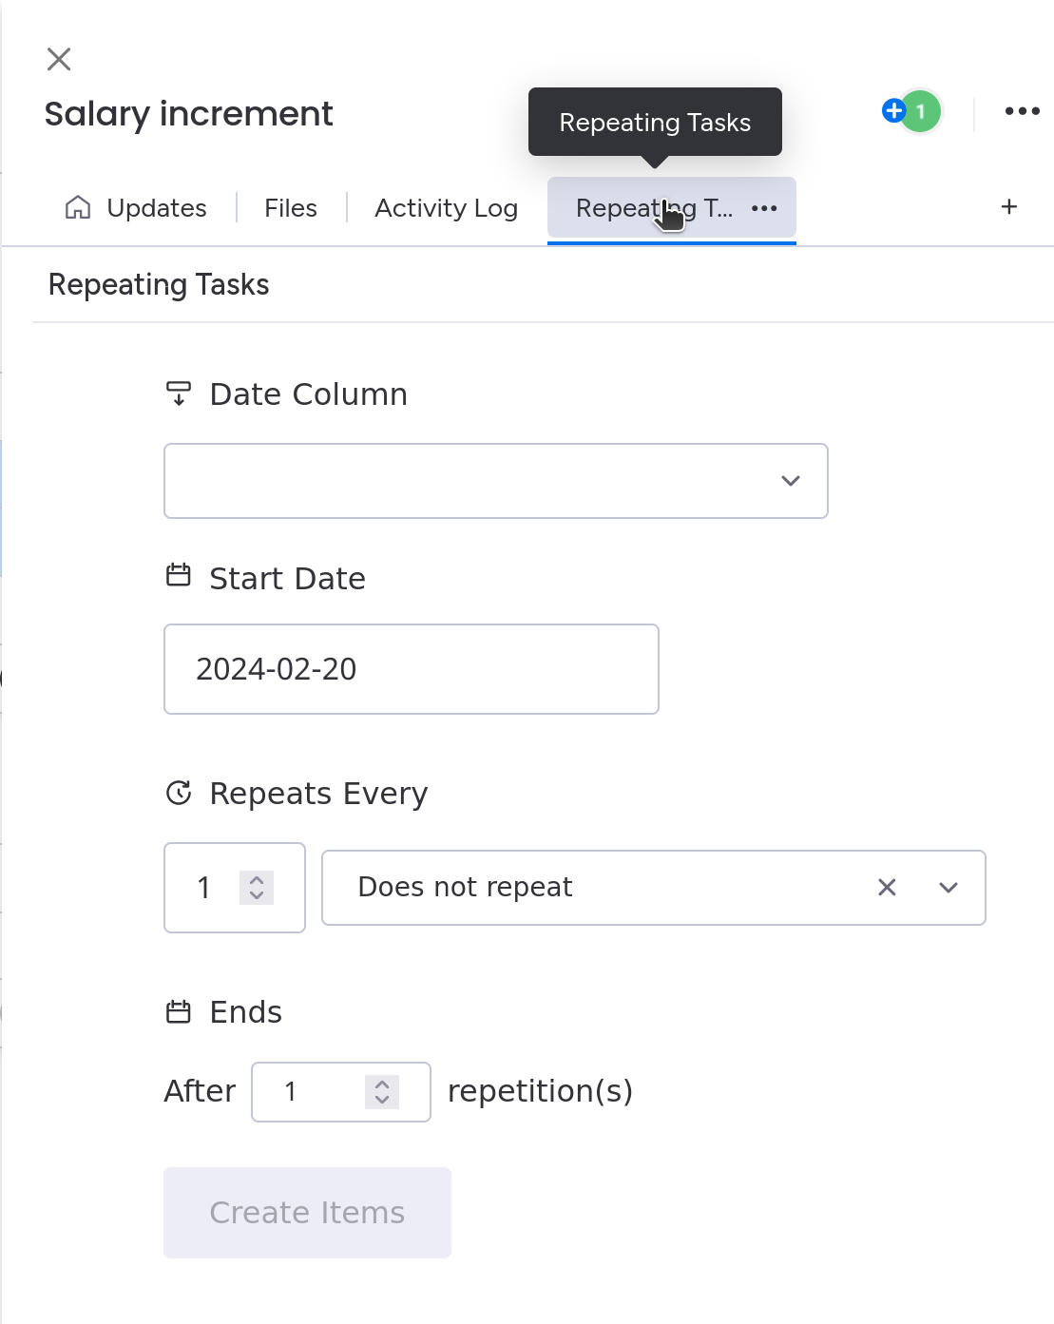The height and width of the screenshot is (1324, 1054).
Task: Switch to the Files tab
Action: (291, 208)
